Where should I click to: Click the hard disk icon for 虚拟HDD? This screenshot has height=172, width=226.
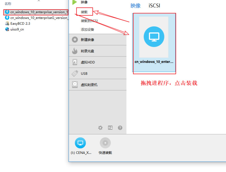point(75,62)
